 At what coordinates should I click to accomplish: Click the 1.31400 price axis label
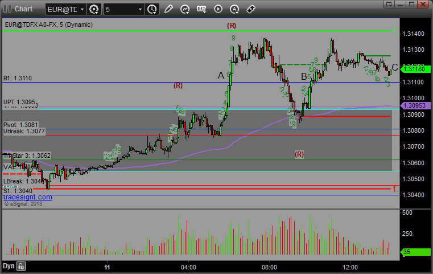click(414, 34)
